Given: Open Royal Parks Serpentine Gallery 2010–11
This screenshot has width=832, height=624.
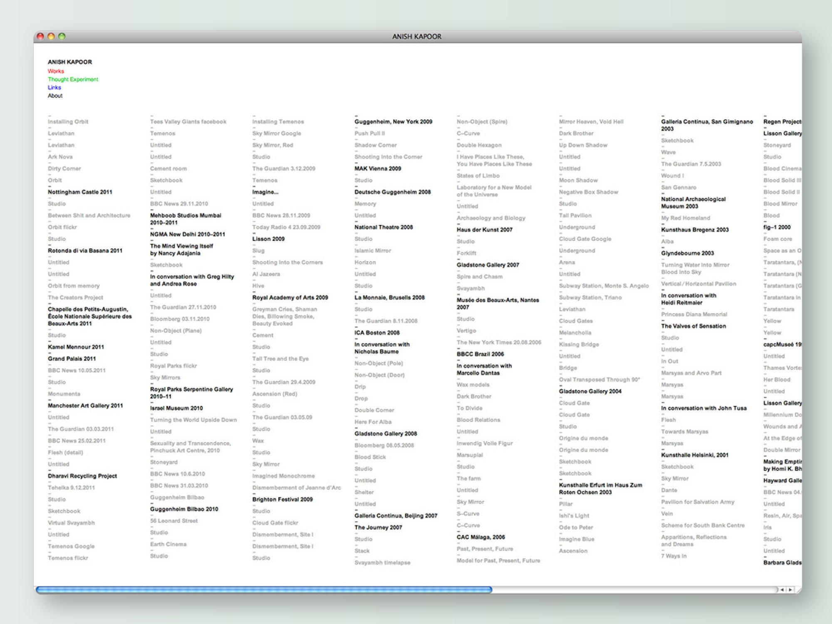Looking at the screenshot, I should click(x=191, y=393).
